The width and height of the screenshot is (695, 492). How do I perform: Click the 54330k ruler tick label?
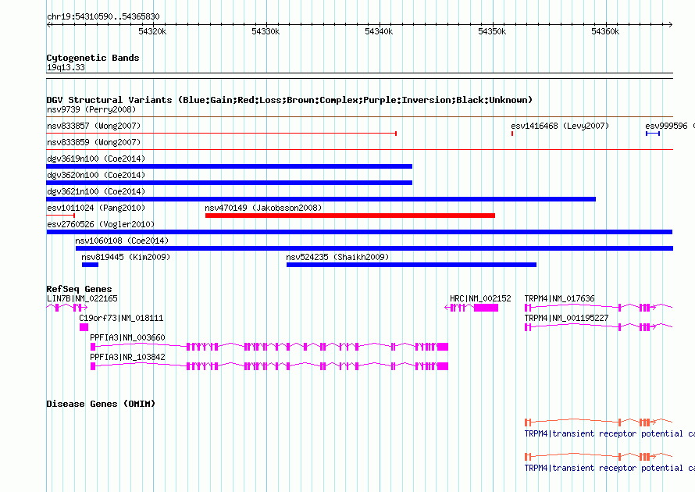[266, 31]
